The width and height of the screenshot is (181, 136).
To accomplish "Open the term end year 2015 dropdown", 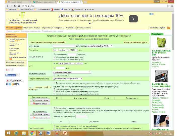I will coord(79,63).
